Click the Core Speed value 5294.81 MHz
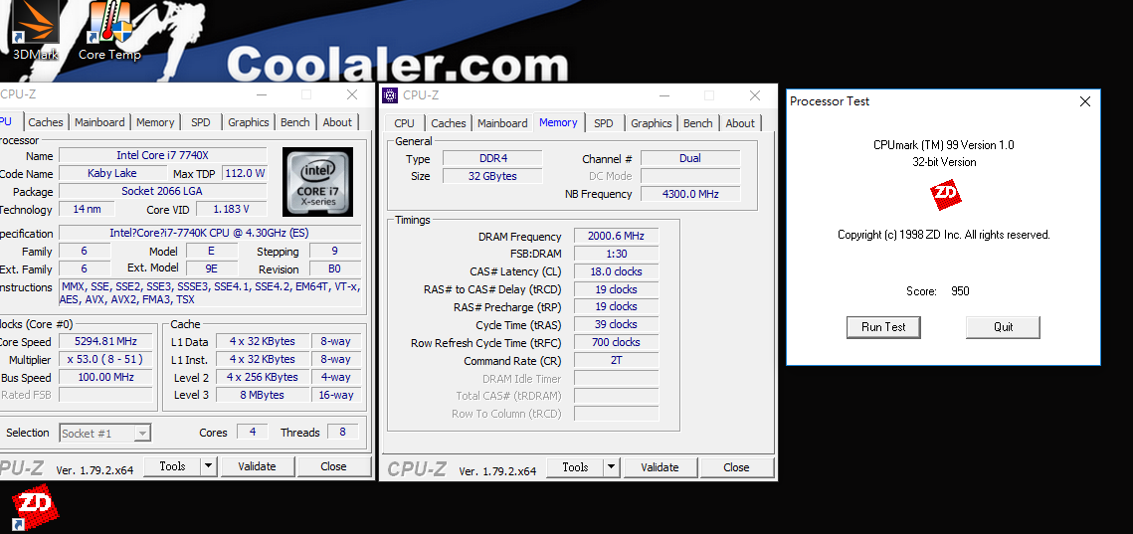This screenshot has height=534, width=1133. (106, 341)
